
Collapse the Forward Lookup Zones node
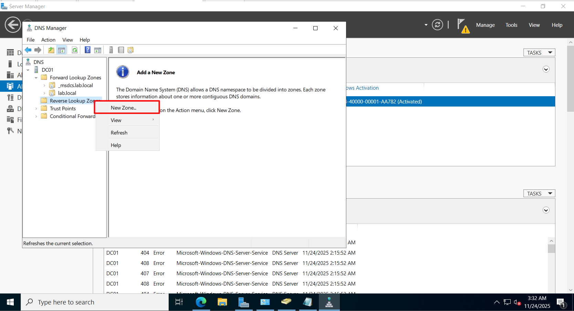(x=36, y=78)
